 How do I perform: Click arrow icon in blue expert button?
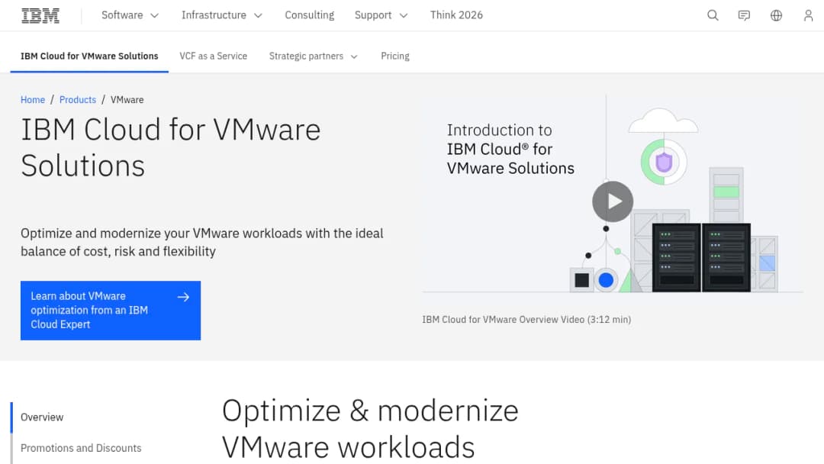point(183,297)
